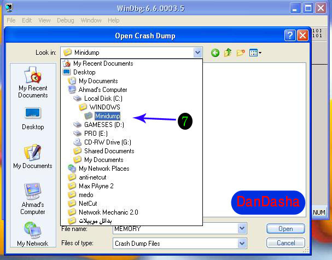Click the Look in Minidump combo box
This screenshot has width=332, height=260.
[131, 53]
